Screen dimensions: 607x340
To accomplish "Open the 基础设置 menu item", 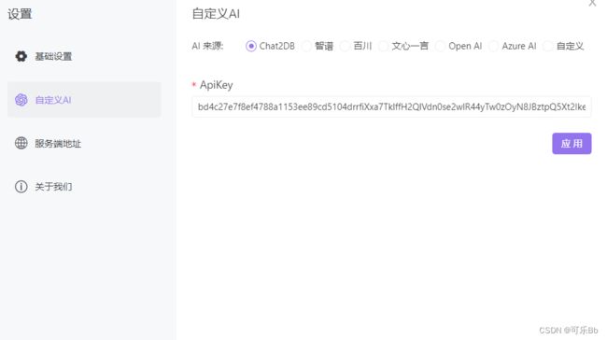I will coord(84,56).
